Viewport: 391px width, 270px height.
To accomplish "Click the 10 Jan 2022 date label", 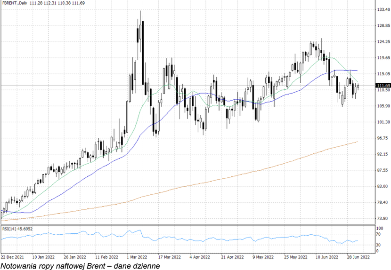I will click(44, 257).
